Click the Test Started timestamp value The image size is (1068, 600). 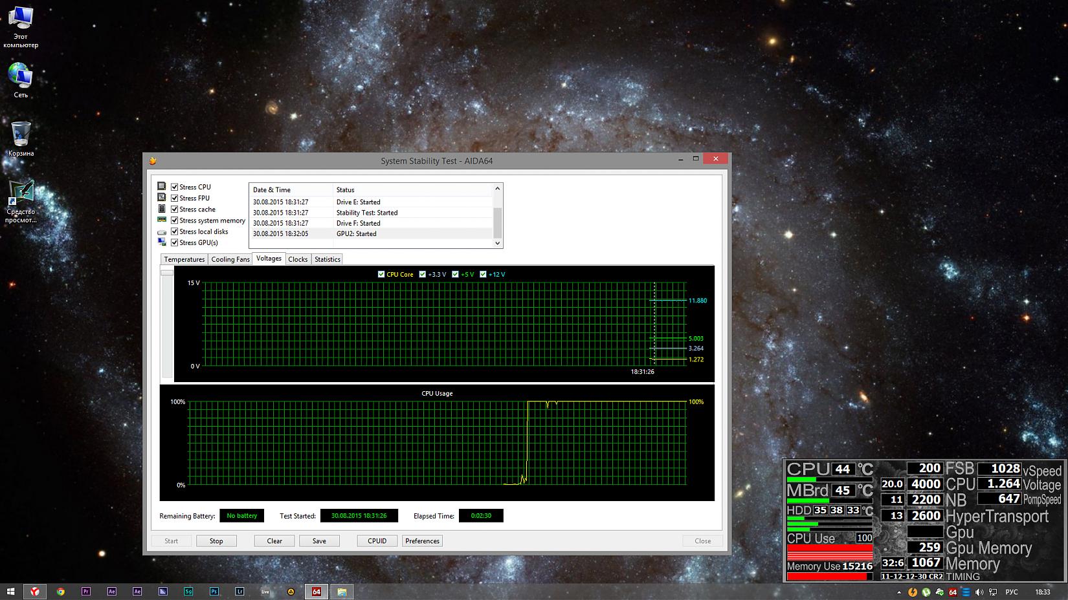(x=359, y=516)
